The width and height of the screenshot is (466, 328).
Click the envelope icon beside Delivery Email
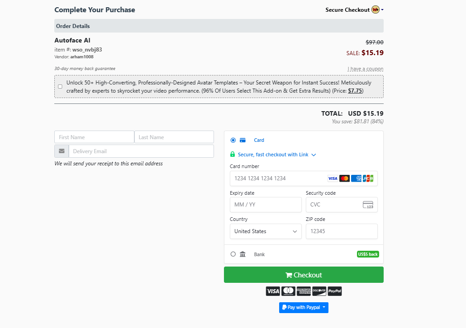[62, 151]
